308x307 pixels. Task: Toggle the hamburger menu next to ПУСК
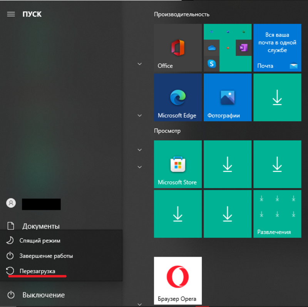click(x=11, y=14)
